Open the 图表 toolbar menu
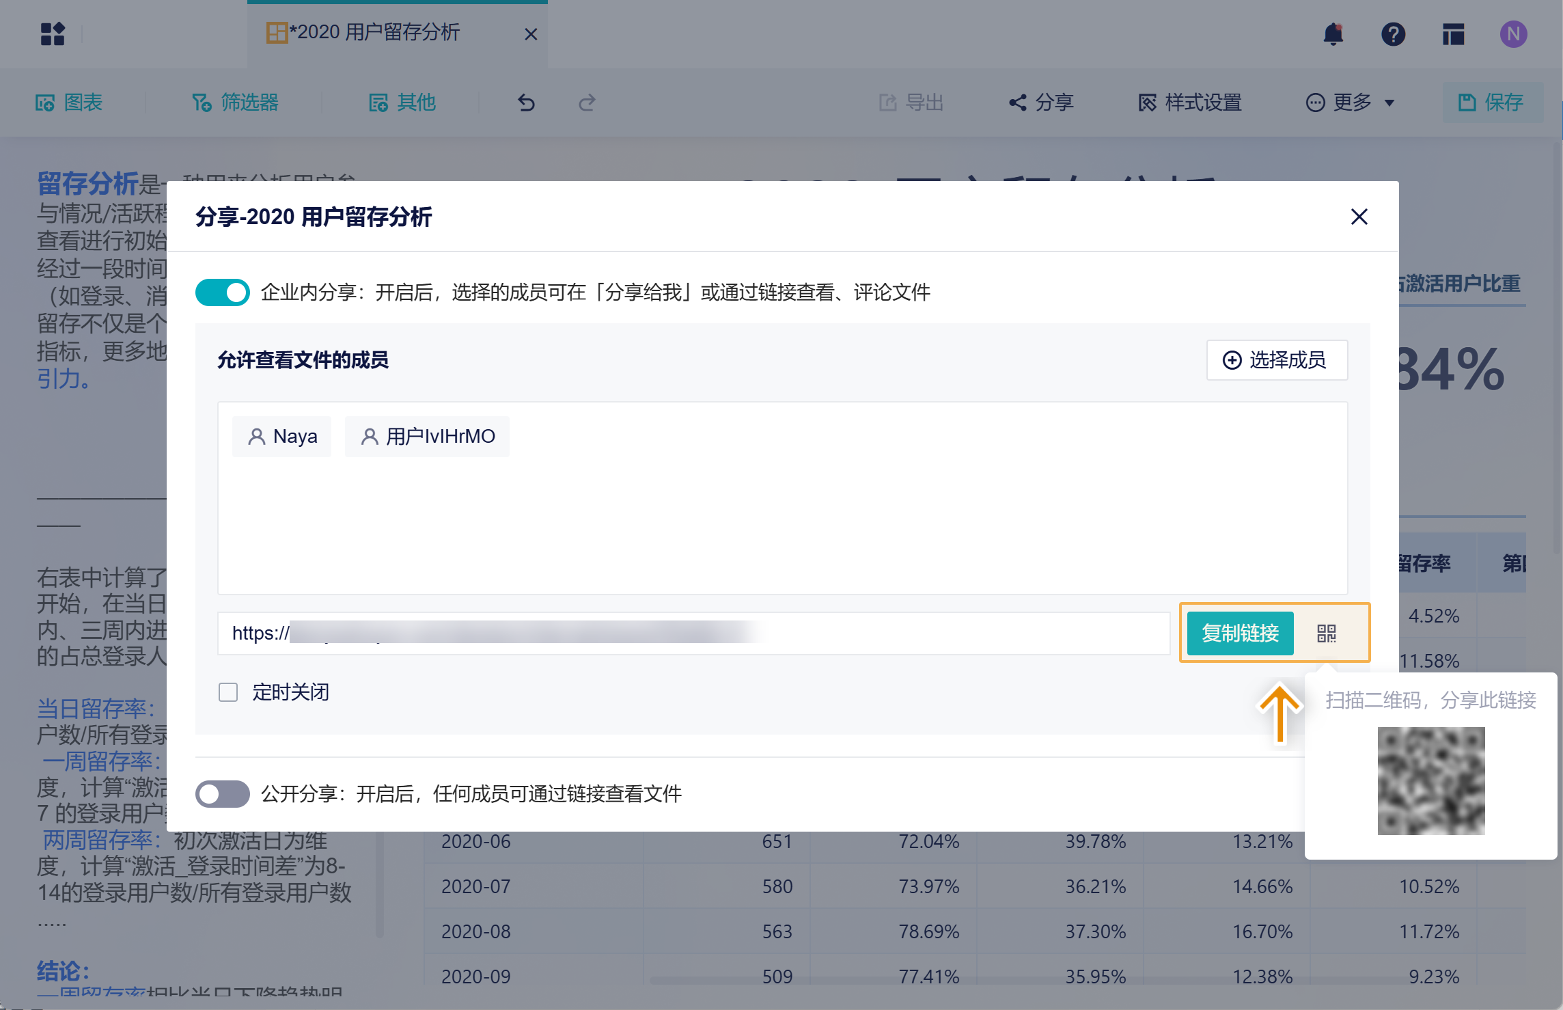Image resolution: width=1563 pixels, height=1010 pixels. pyautogui.click(x=69, y=103)
